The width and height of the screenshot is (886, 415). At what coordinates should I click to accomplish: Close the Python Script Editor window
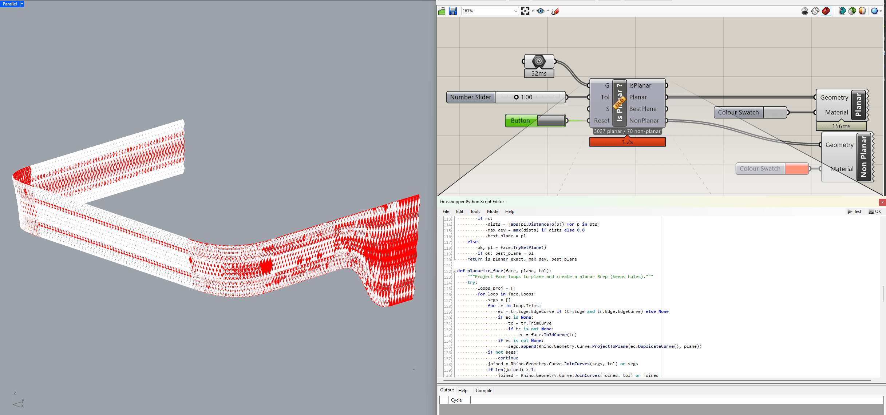(x=882, y=202)
